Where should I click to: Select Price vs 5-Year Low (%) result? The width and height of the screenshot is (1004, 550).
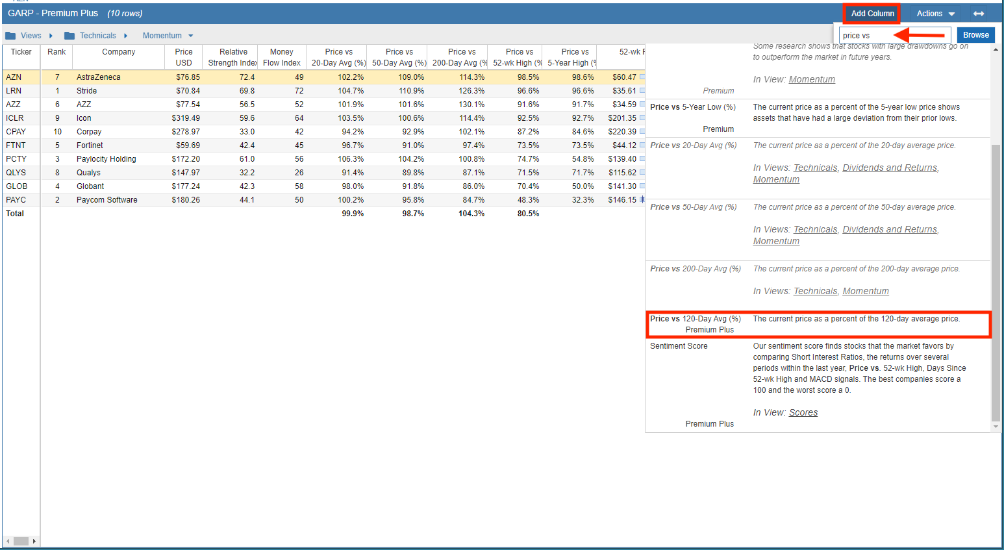[x=692, y=107]
